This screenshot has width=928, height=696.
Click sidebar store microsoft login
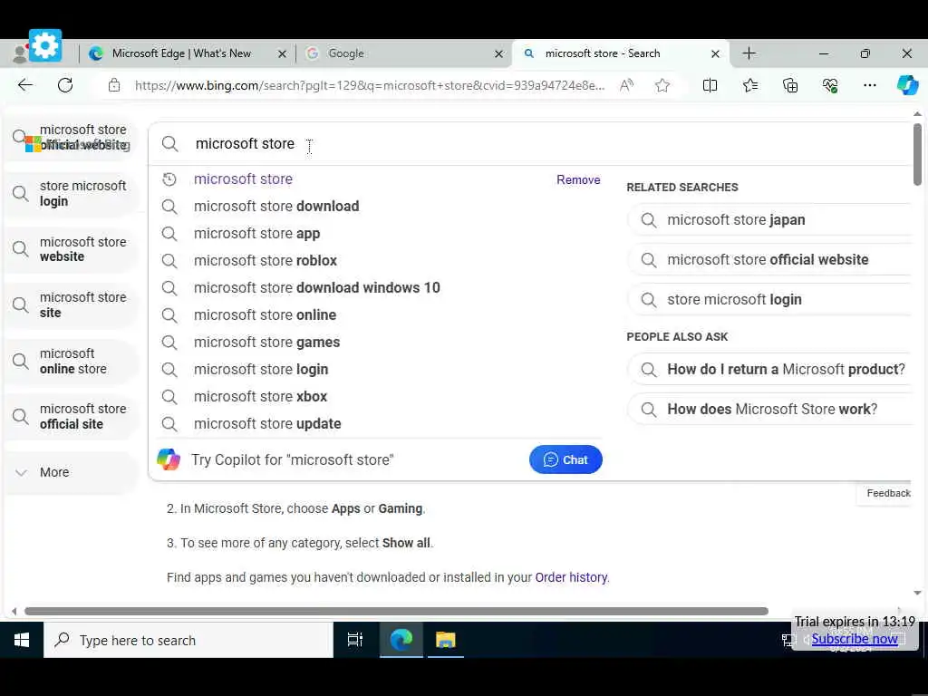[71, 194]
